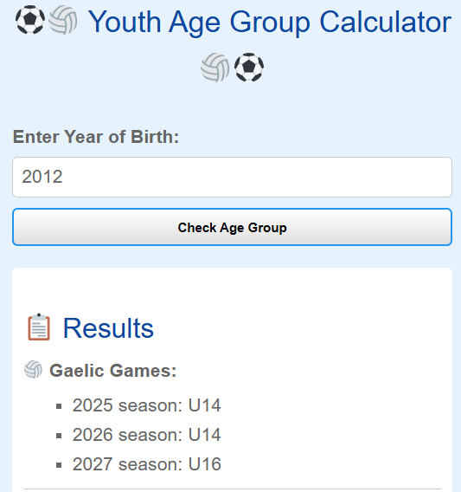Click the Gaelic Games section label

pyautogui.click(x=113, y=371)
